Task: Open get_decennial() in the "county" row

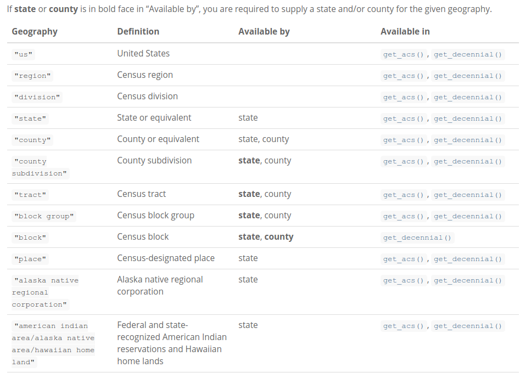Action: [467, 140]
